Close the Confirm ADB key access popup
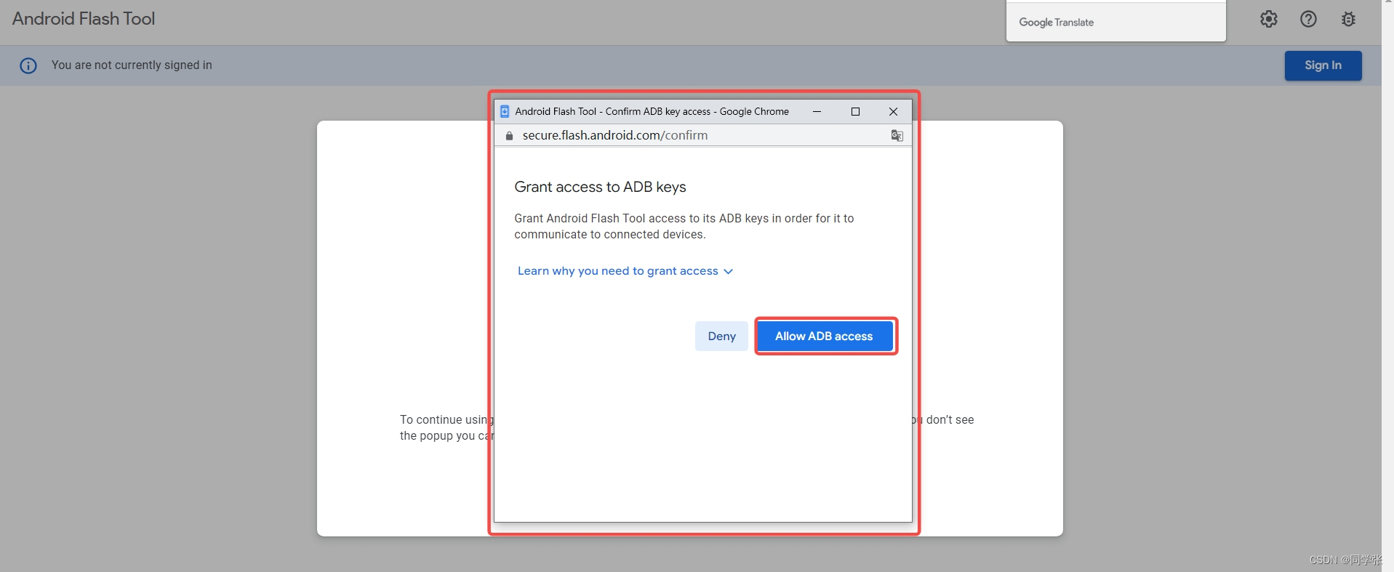This screenshot has width=1394, height=572. 893,111
